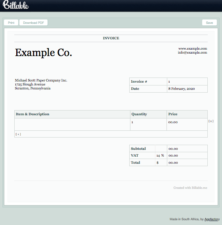Remove line item with [x] icon
The width and height of the screenshot is (222, 225).
click(211, 121)
